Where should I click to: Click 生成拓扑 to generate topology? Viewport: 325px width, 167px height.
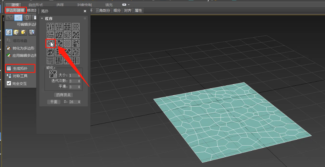(20, 68)
